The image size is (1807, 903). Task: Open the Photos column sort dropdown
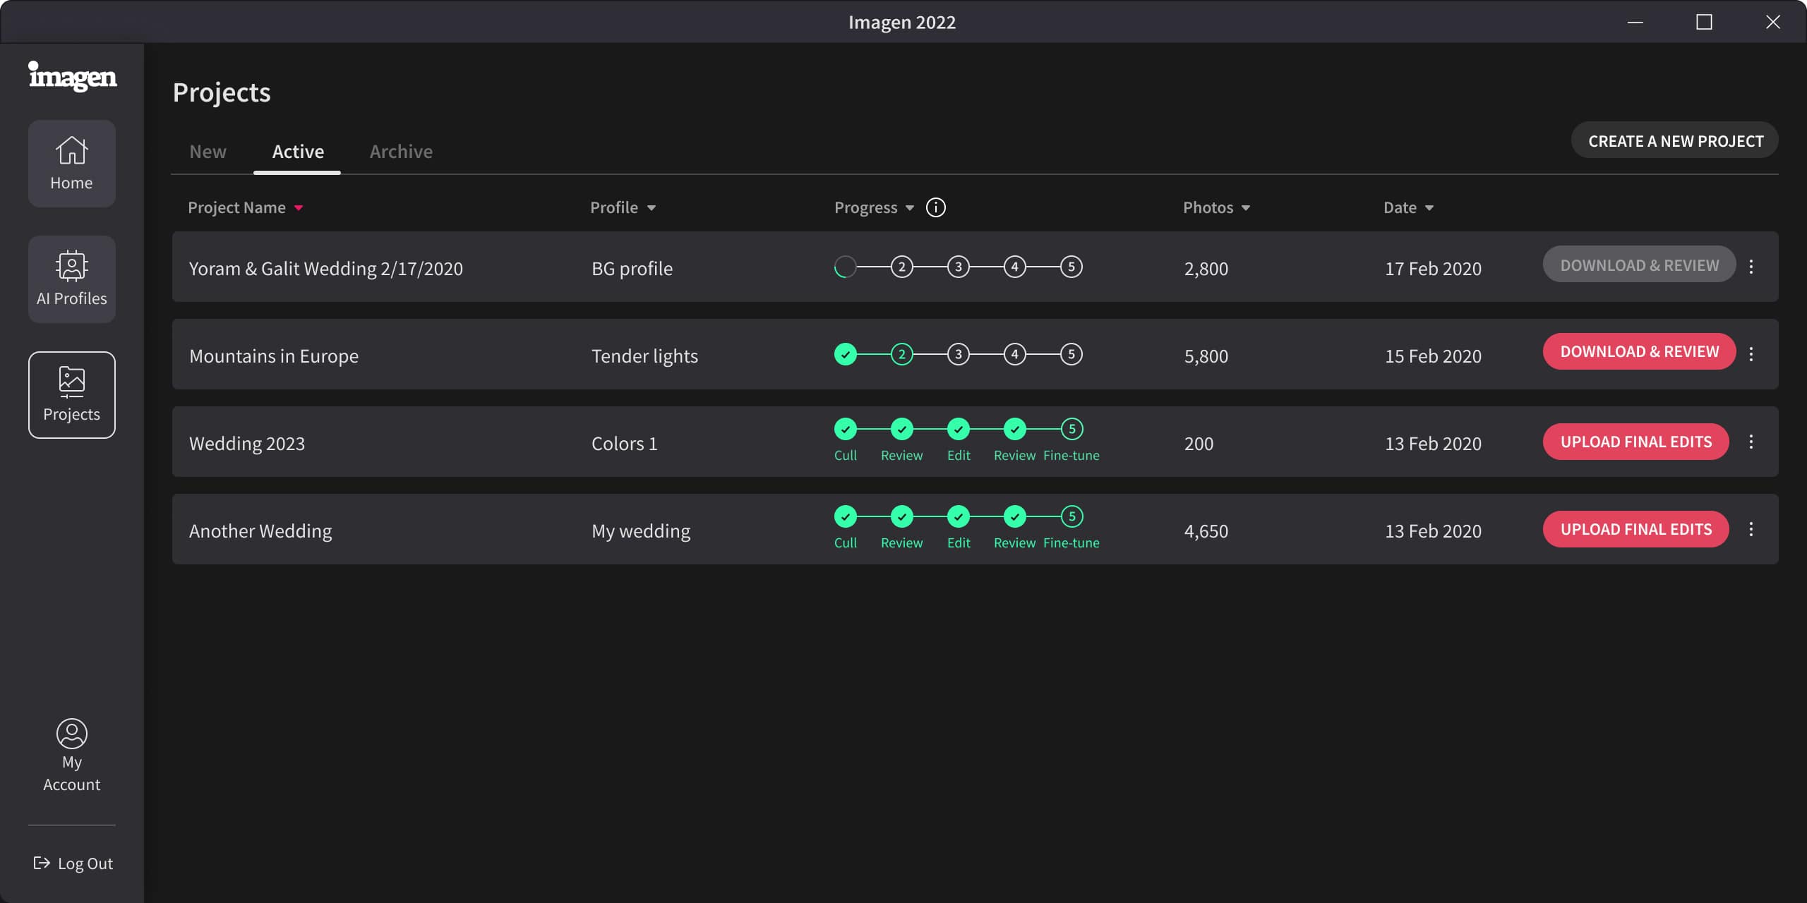[x=1246, y=208]
